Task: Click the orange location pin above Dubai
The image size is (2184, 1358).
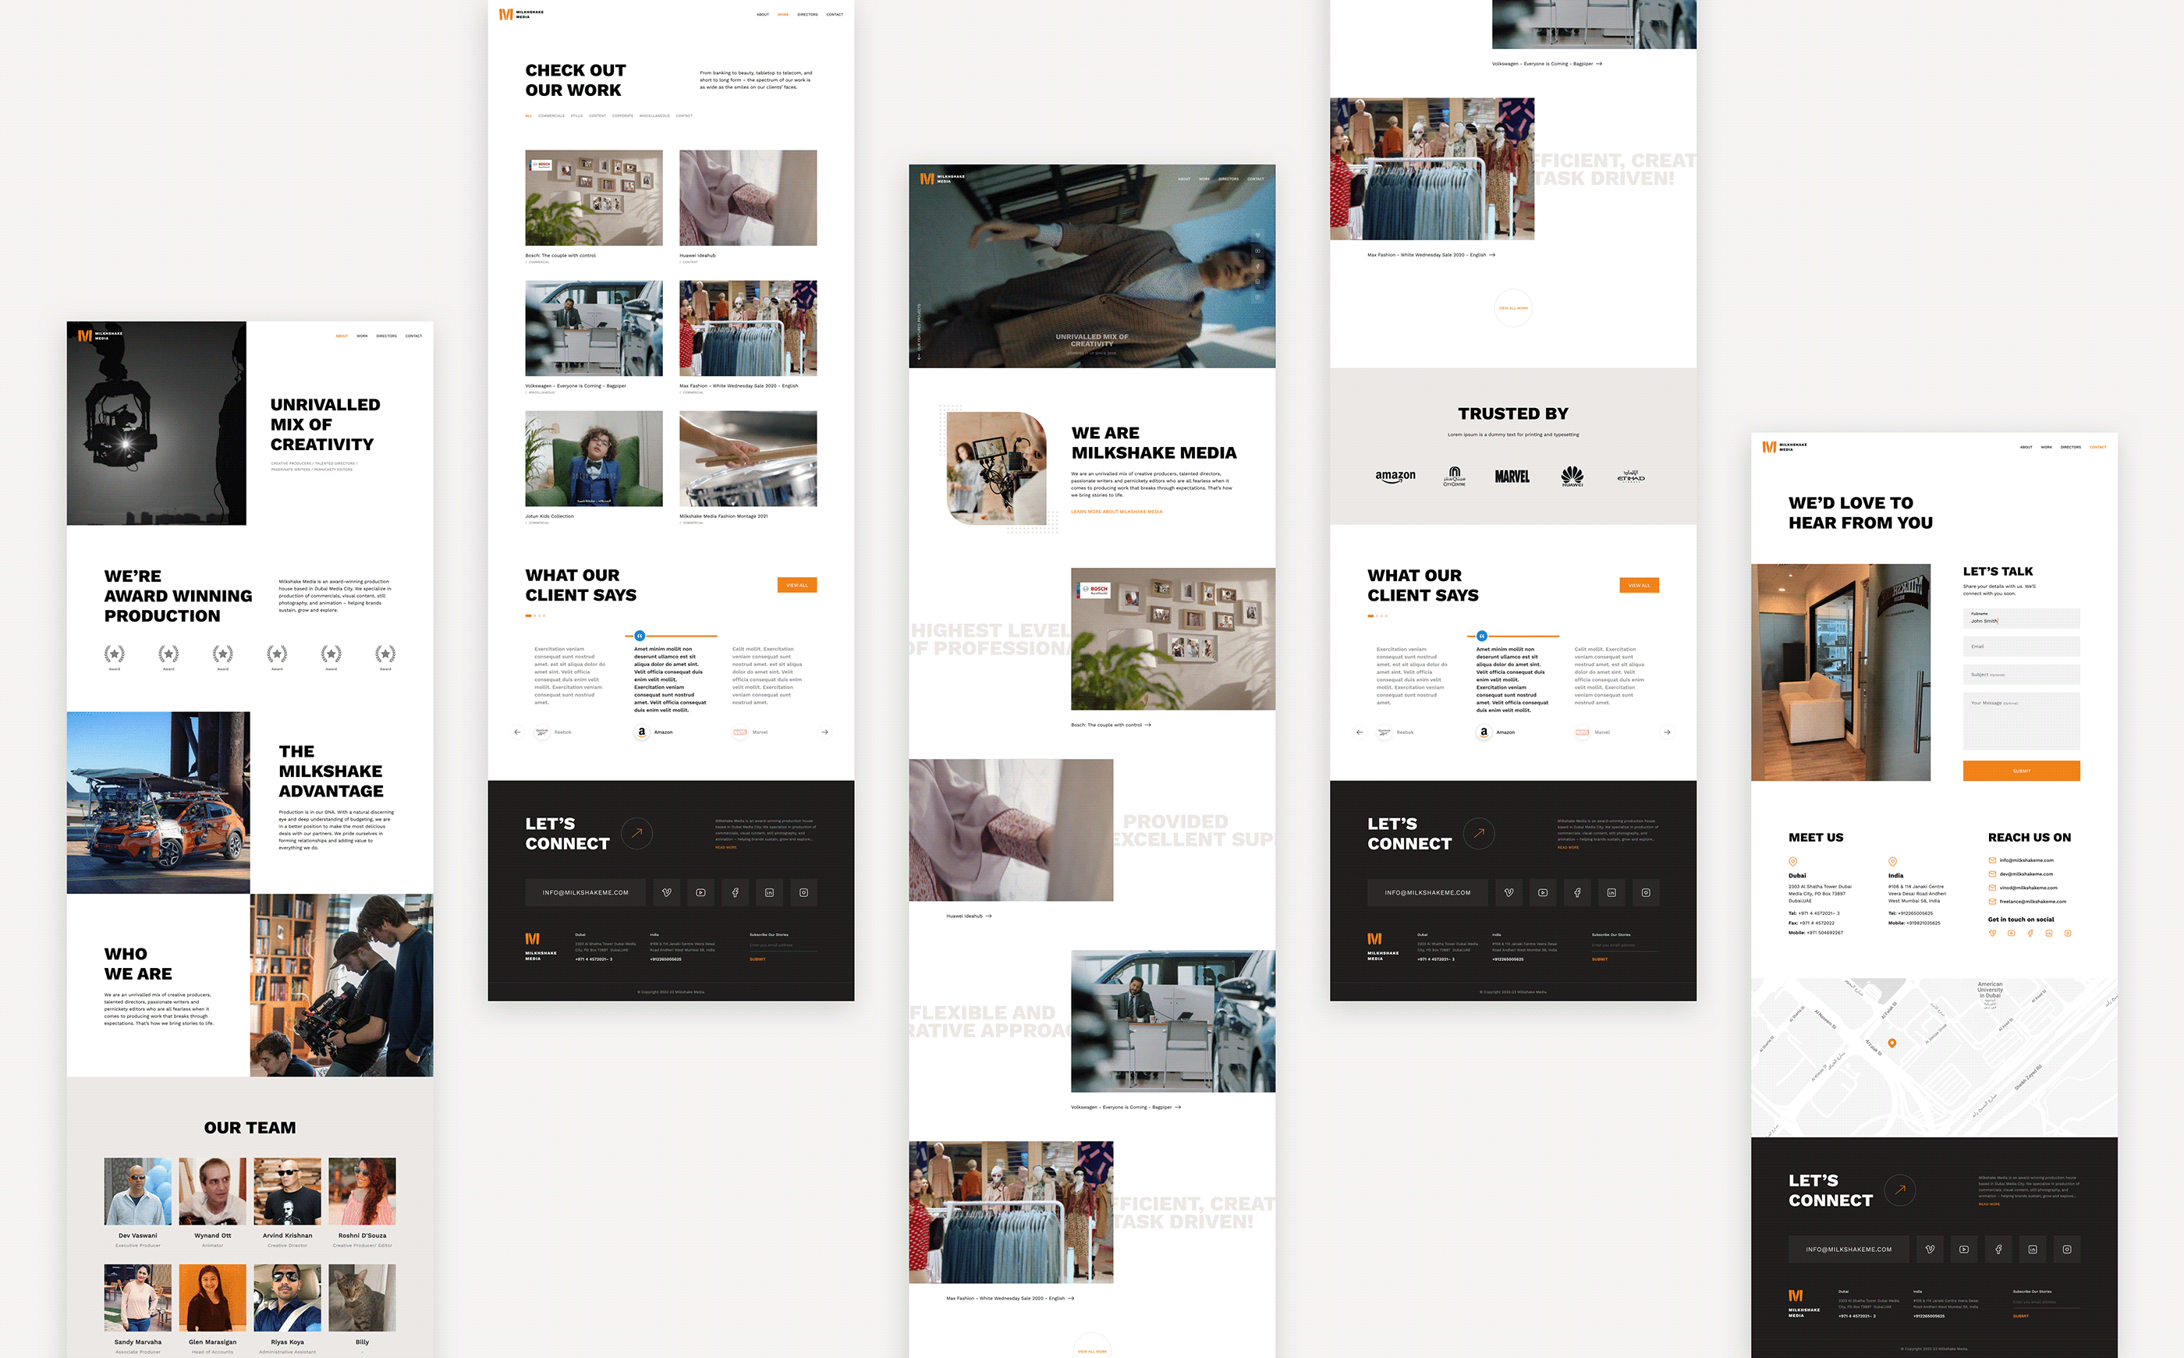Action: click(x=1792, y=861)
